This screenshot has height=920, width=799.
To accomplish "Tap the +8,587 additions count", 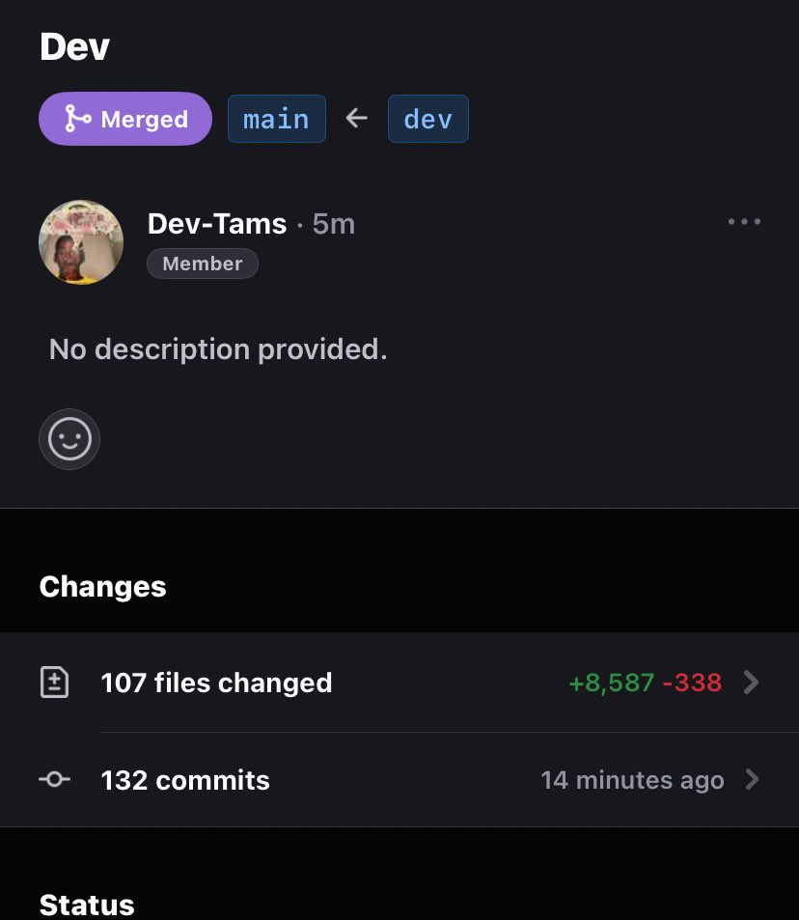I will pos(611,683).
